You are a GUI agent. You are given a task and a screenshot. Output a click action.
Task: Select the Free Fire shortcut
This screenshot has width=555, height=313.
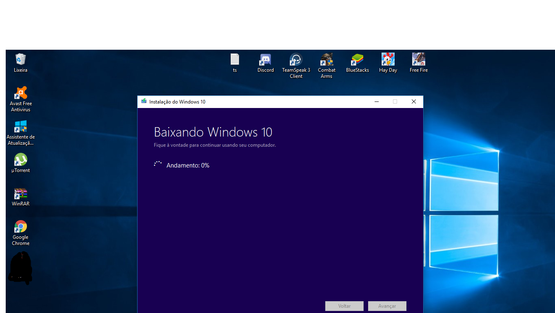[418, 63]
